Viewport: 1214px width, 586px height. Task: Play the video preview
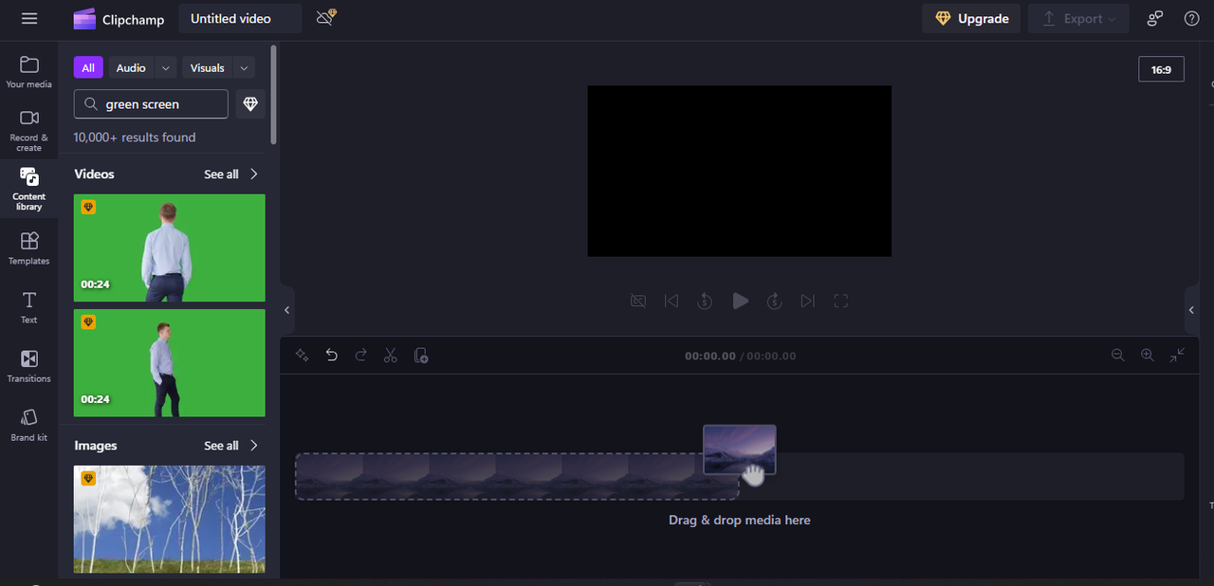point(740,301)
